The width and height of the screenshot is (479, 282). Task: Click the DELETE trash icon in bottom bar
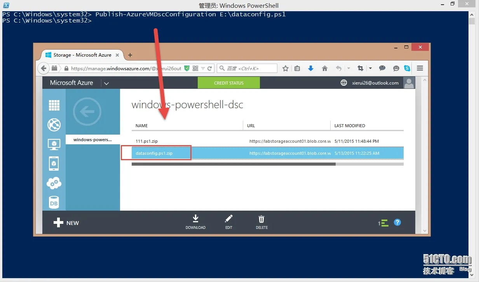coord(262,222)
